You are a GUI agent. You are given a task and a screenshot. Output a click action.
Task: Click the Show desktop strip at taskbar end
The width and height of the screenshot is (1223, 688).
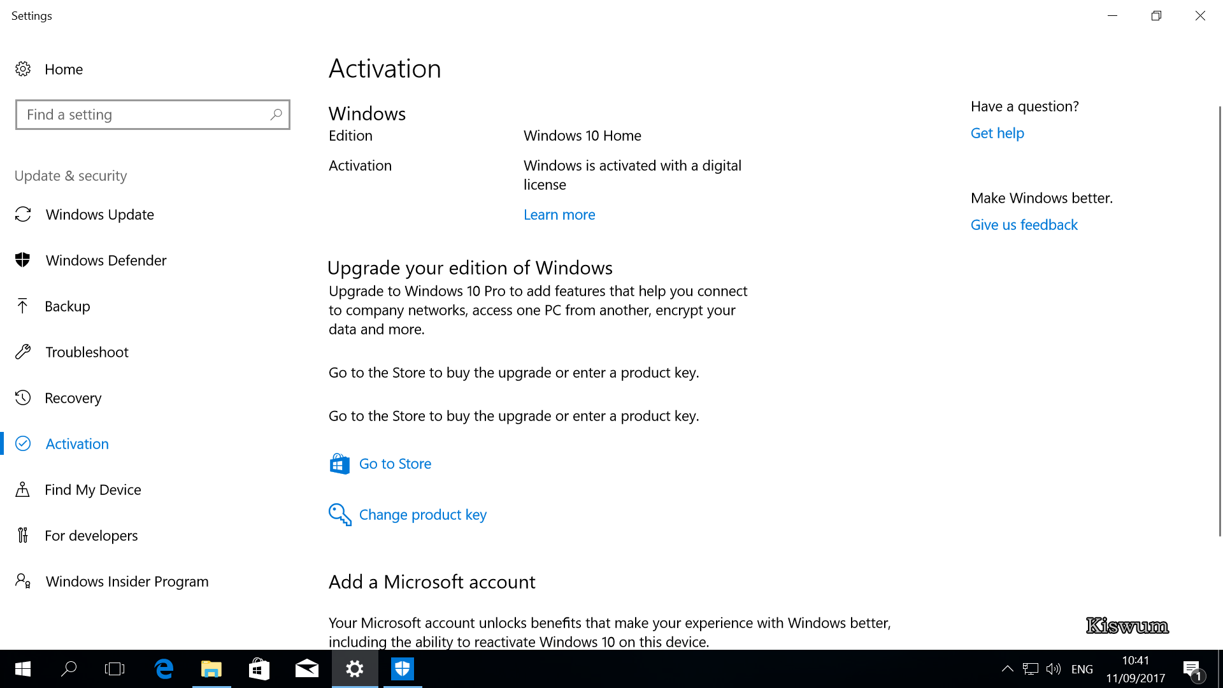click(1220, 669)
